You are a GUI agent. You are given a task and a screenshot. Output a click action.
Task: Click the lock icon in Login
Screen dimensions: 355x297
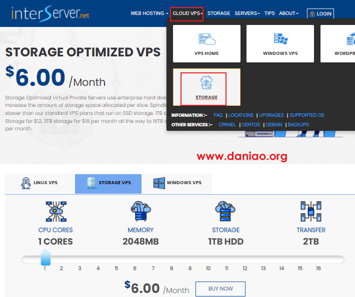click(312, 14)
